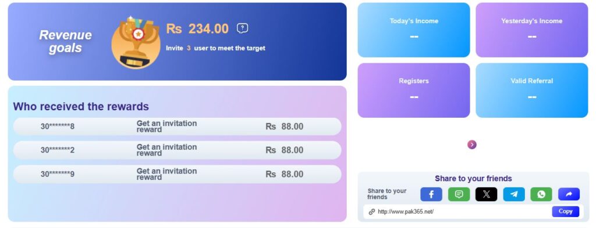Share via the Facebook icon

click(431, 194)
